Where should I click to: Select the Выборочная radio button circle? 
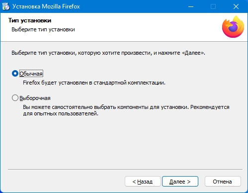[15, 98]
